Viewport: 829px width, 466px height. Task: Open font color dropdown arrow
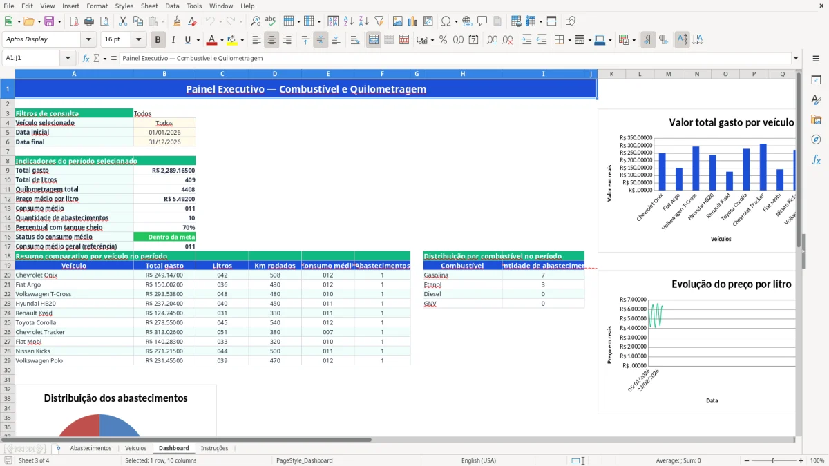click(x=222, y=39)
